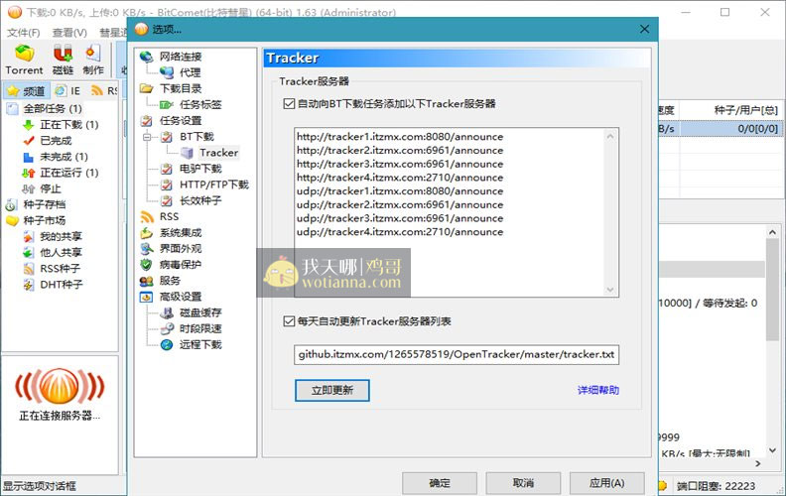Select the RSS feed icon in options tree
786x496 pixels.
(147, 216)
